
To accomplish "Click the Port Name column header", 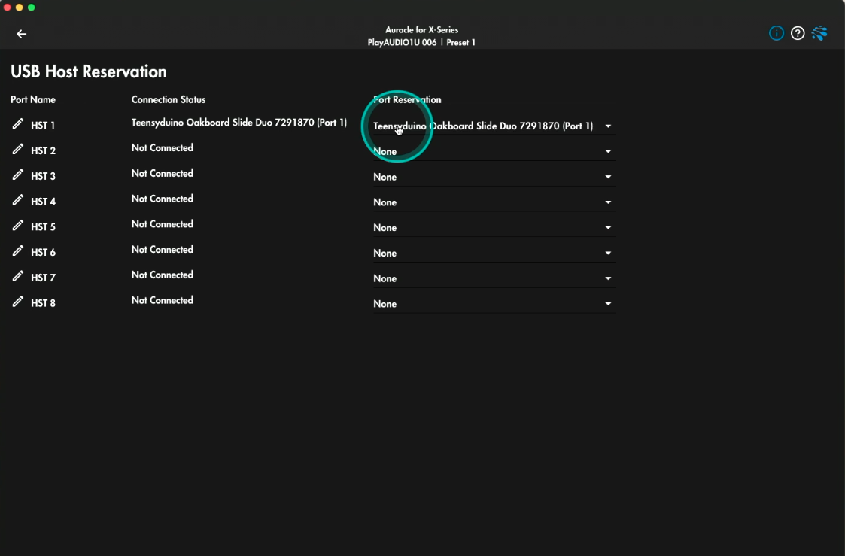I will pyautogui.click(x=33, y=99).
